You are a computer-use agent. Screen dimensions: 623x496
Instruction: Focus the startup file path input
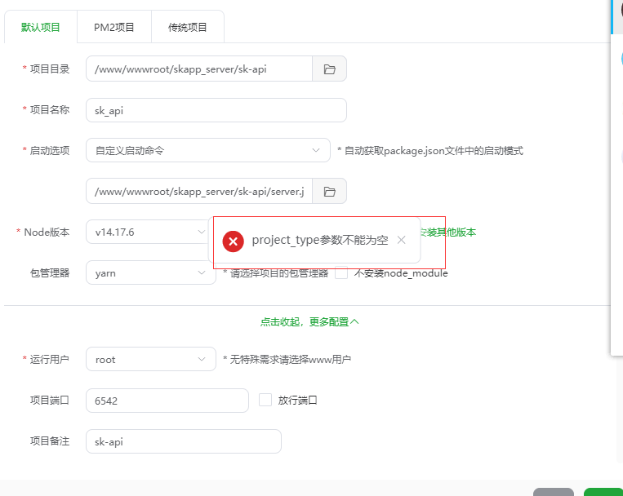click(198, 192)
